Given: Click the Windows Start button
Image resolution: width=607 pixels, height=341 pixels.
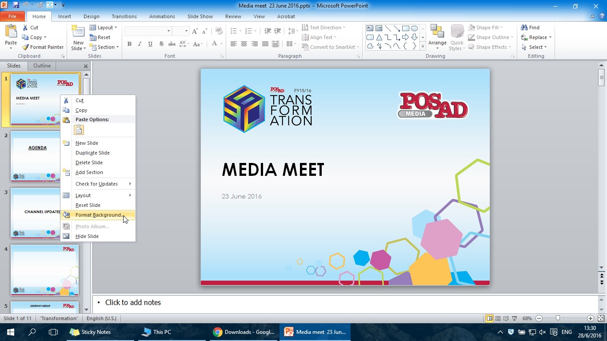Looking at the screenshot, I should pyautogui.click(x=11, y=332).
